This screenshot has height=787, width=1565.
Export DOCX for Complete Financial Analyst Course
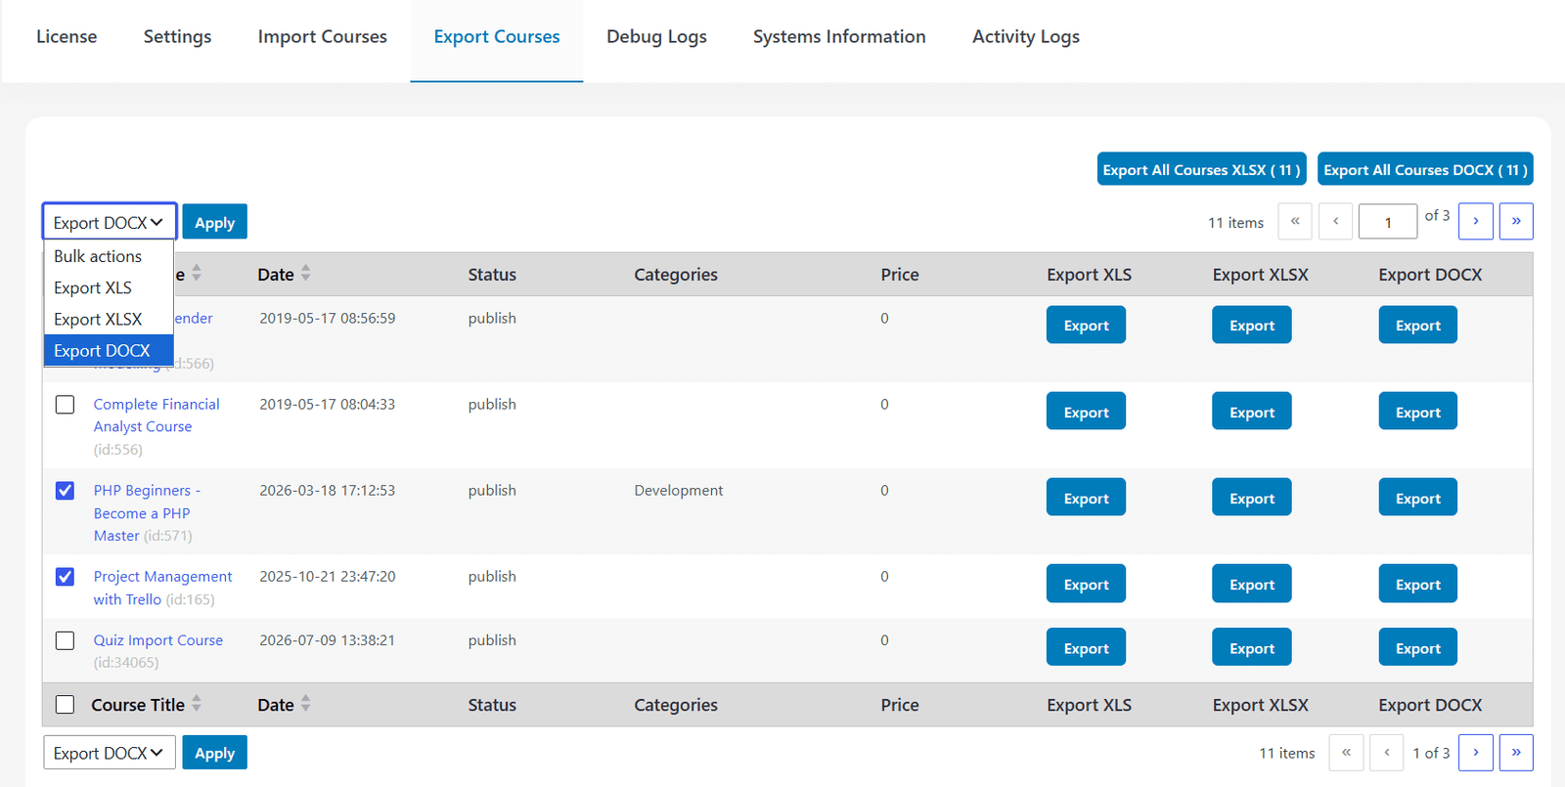pos(1417,412)
